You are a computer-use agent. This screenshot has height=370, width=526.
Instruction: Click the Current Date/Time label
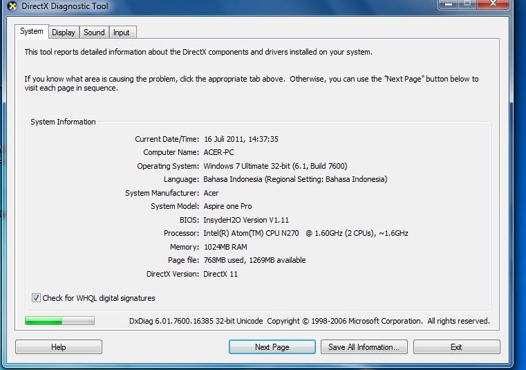click(167, 139)
